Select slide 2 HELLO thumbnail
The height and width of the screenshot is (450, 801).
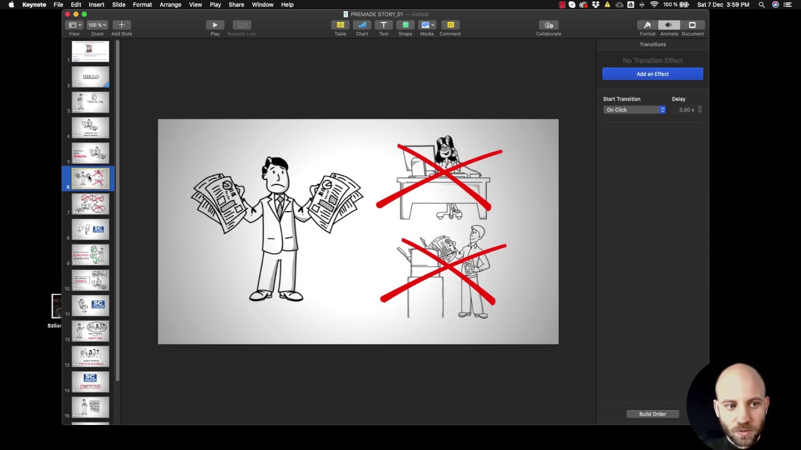90,77
